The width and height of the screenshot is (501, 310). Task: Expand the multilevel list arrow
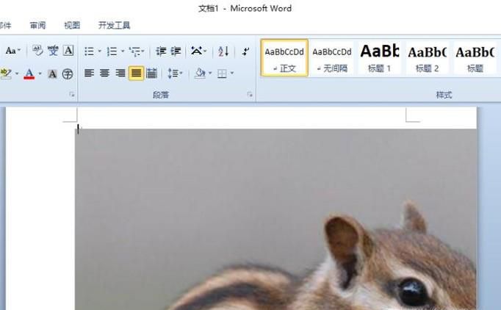(143, 51)
